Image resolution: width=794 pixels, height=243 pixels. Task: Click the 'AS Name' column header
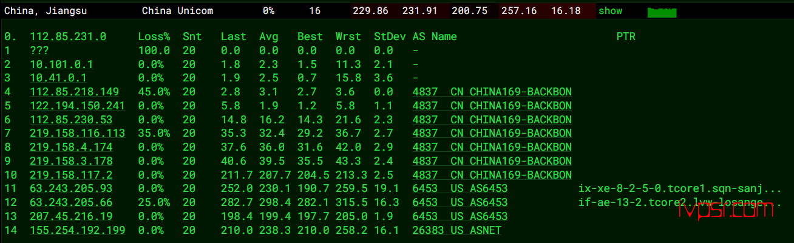(x=435, y=36)
